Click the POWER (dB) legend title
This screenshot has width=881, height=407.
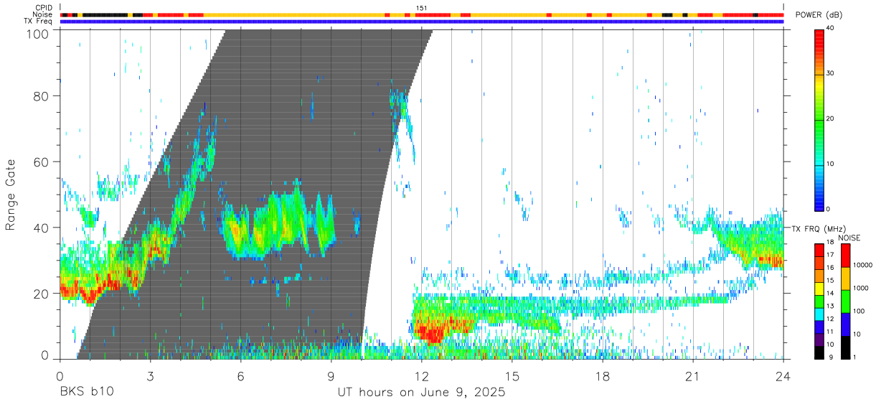point(819,15)
